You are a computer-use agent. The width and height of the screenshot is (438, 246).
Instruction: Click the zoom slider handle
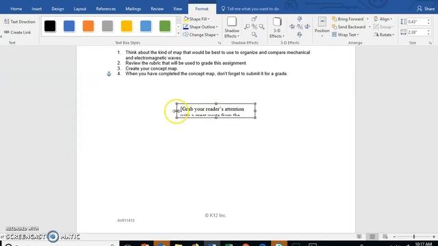pyautogui.click(x=414, y=236)
